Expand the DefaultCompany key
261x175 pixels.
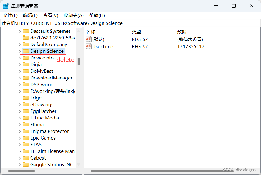coord(20,45)
